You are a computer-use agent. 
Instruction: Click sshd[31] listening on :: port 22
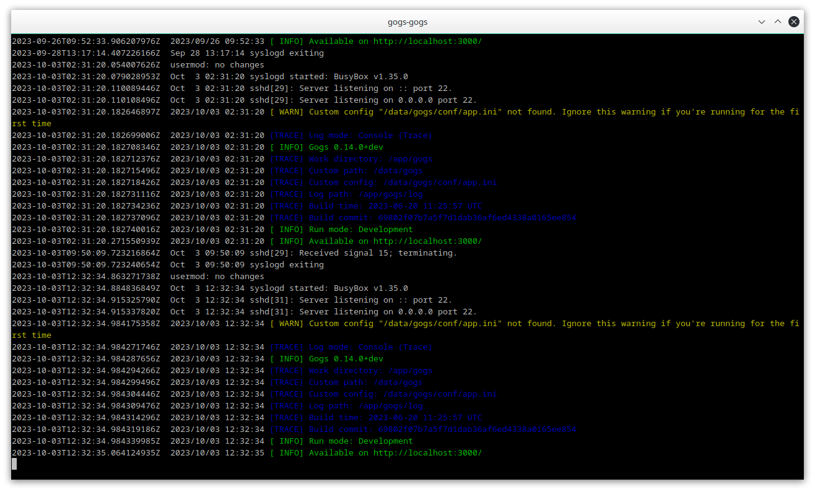pyautogui.click(x=232, y=300)
